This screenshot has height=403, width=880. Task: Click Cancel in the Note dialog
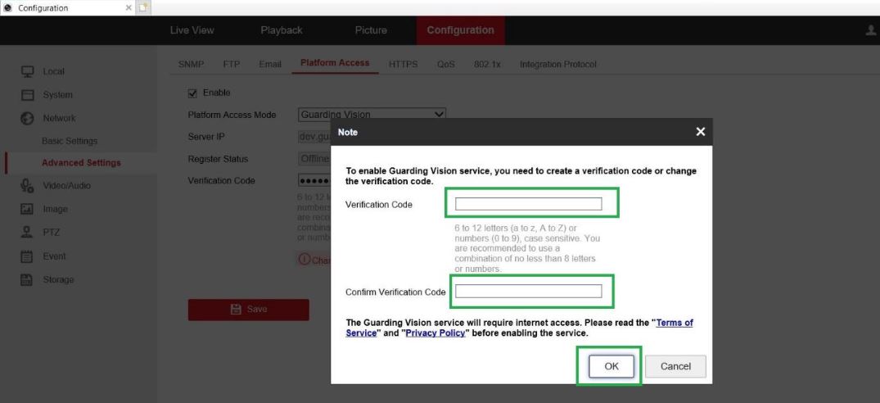pos(675,366)
